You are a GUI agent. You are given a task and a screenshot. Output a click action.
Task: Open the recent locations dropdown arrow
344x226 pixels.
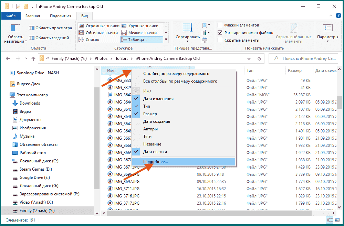[x=26, y=59]
